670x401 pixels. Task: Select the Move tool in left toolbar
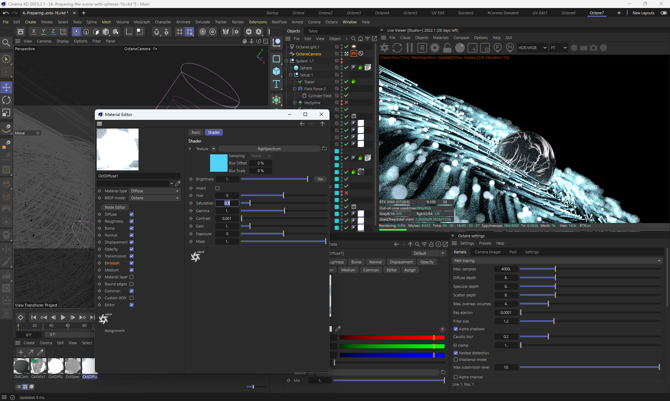tap(6, 87)
